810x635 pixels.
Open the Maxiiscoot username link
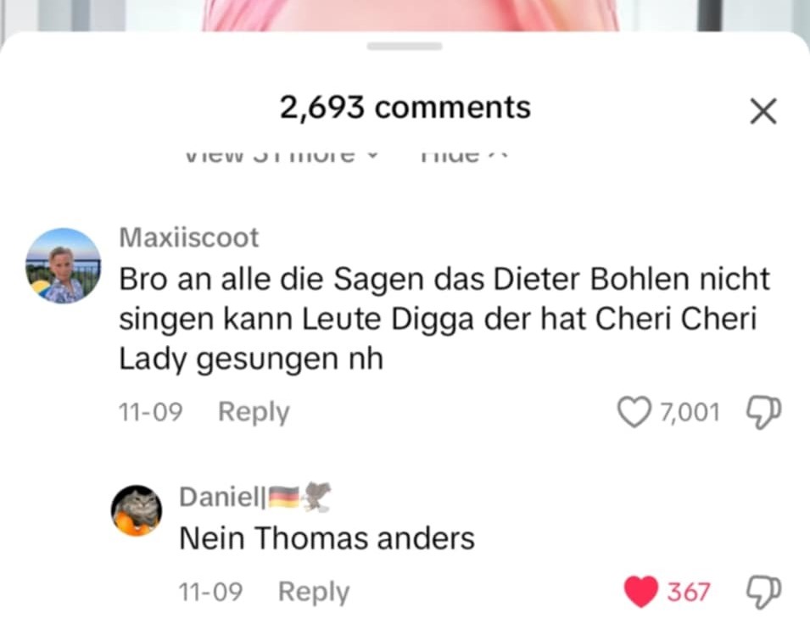[188, 237]
